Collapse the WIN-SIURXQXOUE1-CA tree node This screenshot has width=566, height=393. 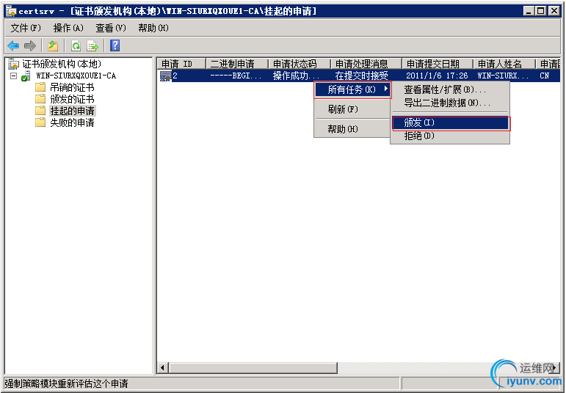[x=13, y=76]
